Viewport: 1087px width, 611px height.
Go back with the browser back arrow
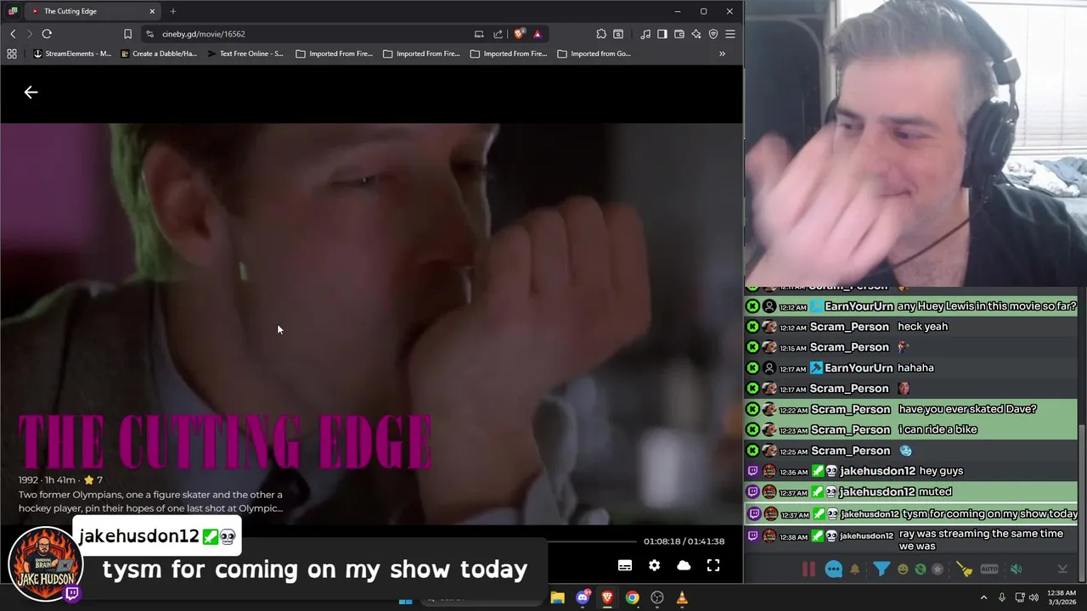pyautogui.click(x=13, y=34)
